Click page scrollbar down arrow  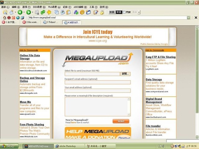click(197, 137)
